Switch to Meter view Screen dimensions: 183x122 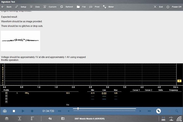[x=108, y=7]
